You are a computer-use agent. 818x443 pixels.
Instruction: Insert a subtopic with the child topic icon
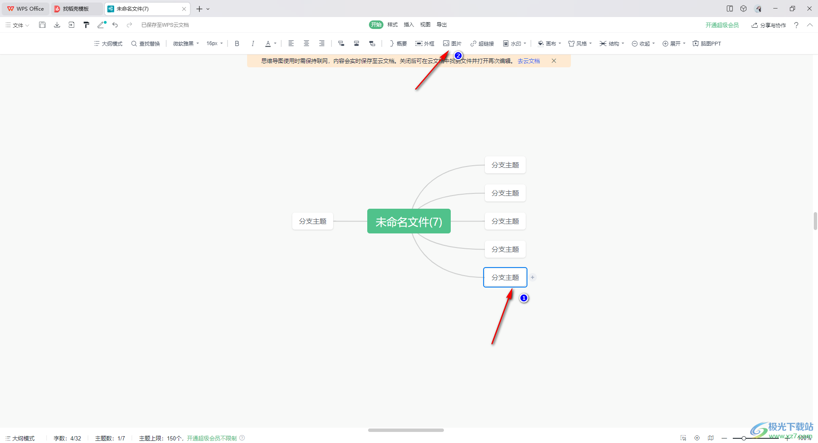[x=341, y=43]
